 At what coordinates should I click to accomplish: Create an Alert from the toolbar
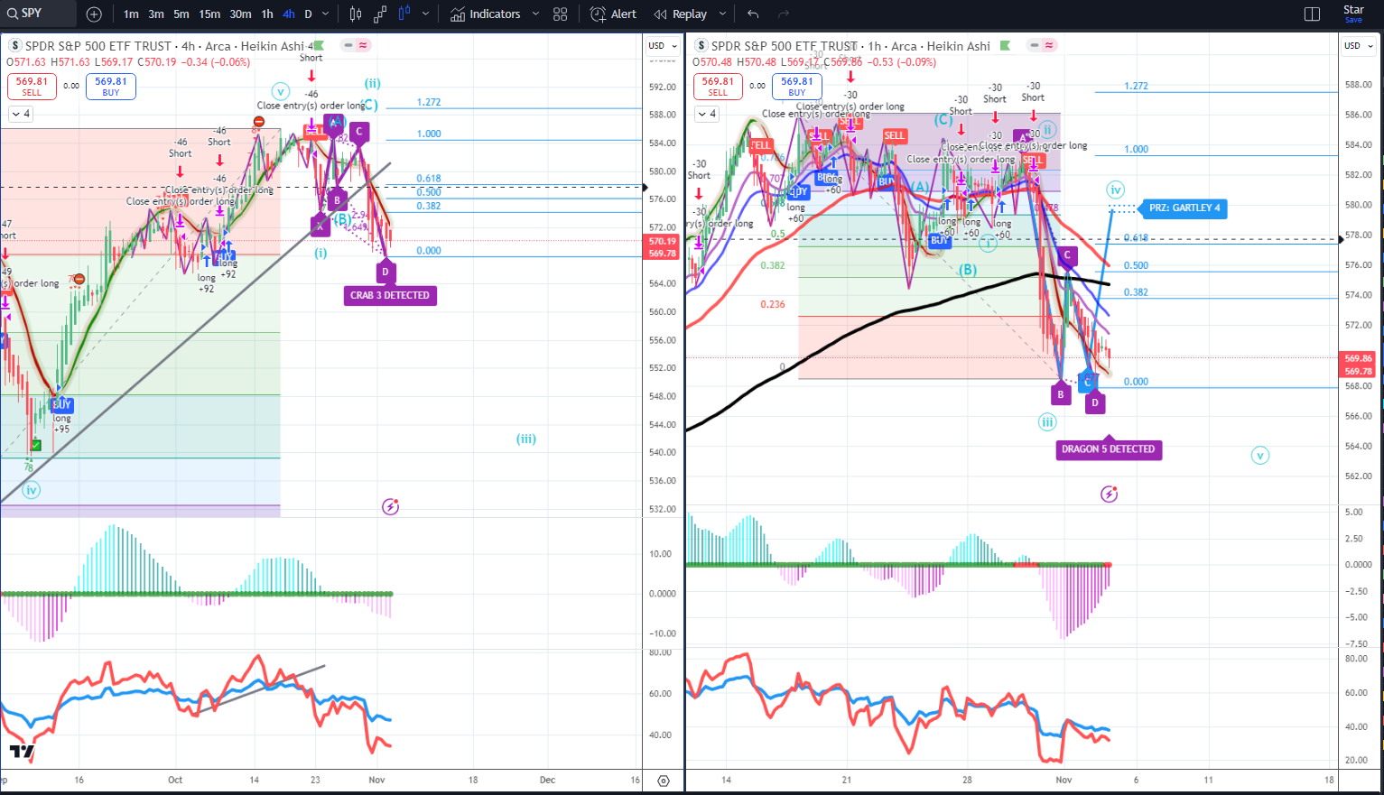coord(613,14)
